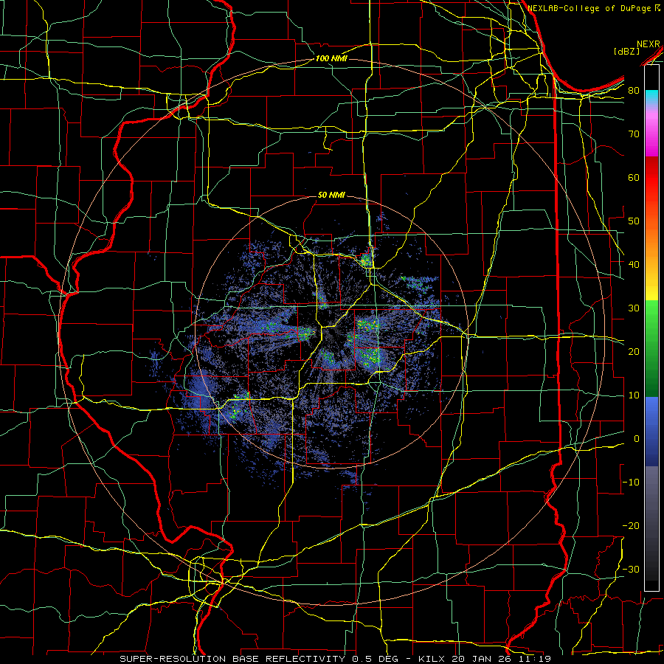Click the 20 value on the dBZ scale

[x=634, y=352]
